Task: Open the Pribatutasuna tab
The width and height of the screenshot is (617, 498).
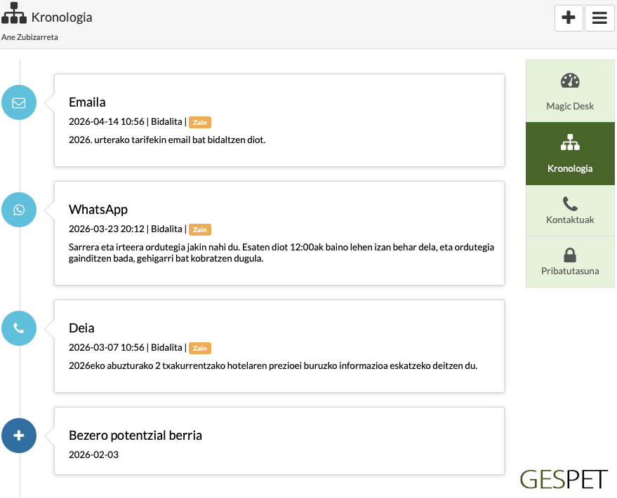Action: point(570,261)
